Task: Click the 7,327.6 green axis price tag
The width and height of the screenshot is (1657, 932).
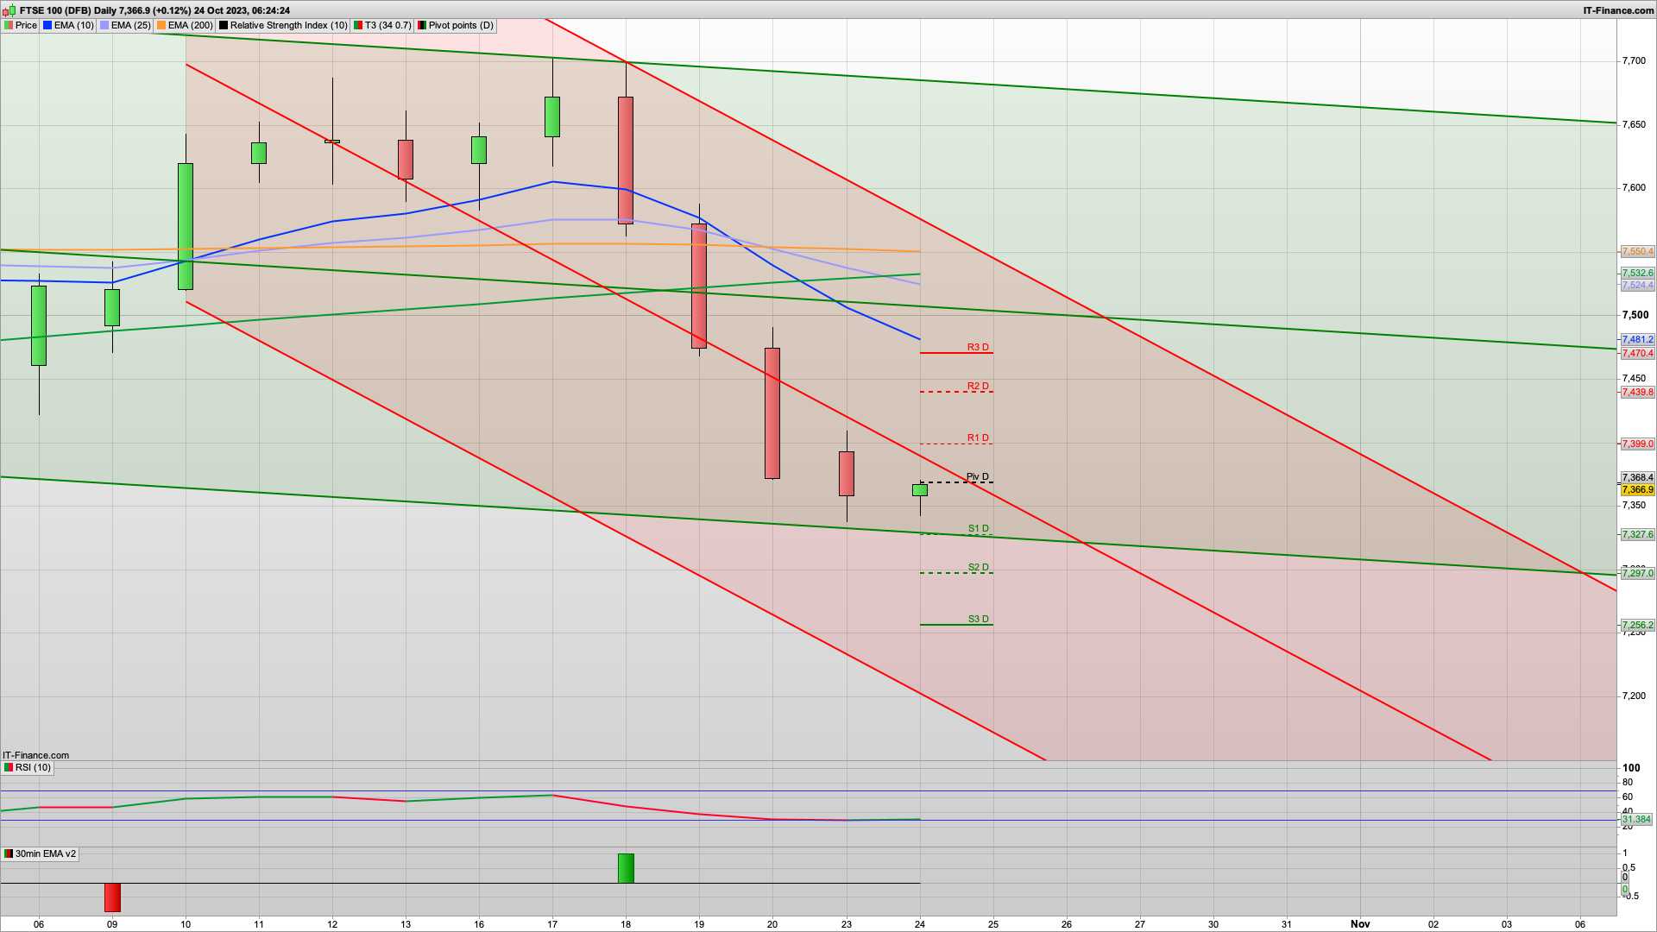Action: tap(1637, 534)
